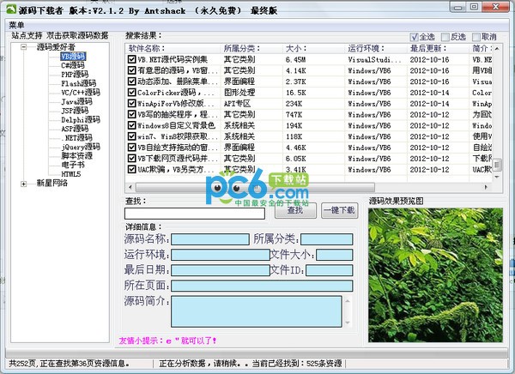515x374 pixels.
Task: Select Delphi源码 category
Action: pyautogui.click(x=81, y=119)
